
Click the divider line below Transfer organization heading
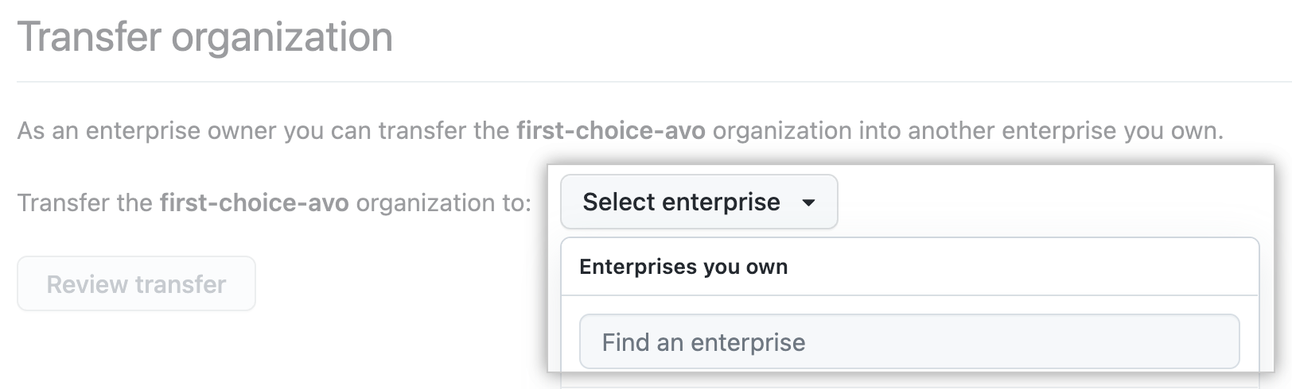point(654,81)
